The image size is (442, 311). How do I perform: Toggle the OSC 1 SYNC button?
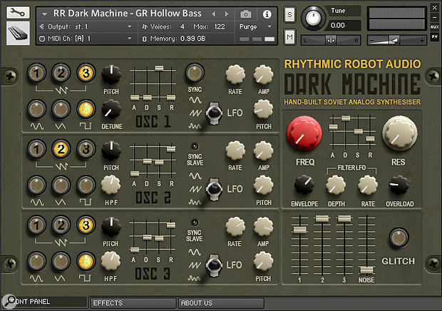coord(195,73)
